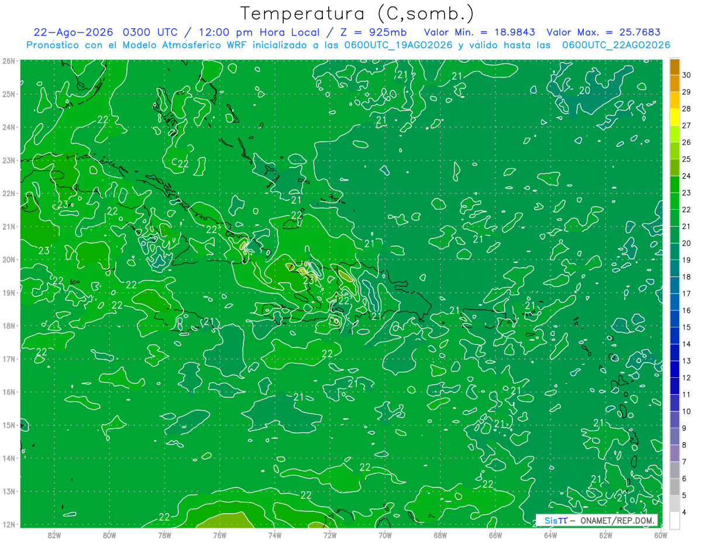Click the legend value 24
The width and height of the screenshot is (702, 543).
tap(687, 176)
